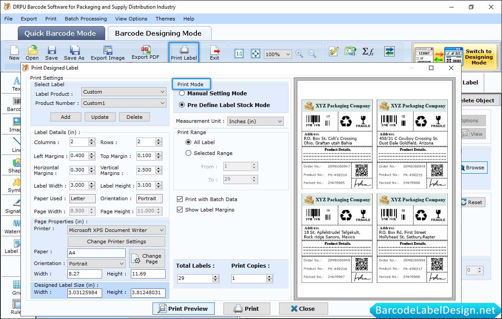Select Pre Define Label Stock Mode
The height and width of the screenshot is (319, 502).
coord(182,105)
